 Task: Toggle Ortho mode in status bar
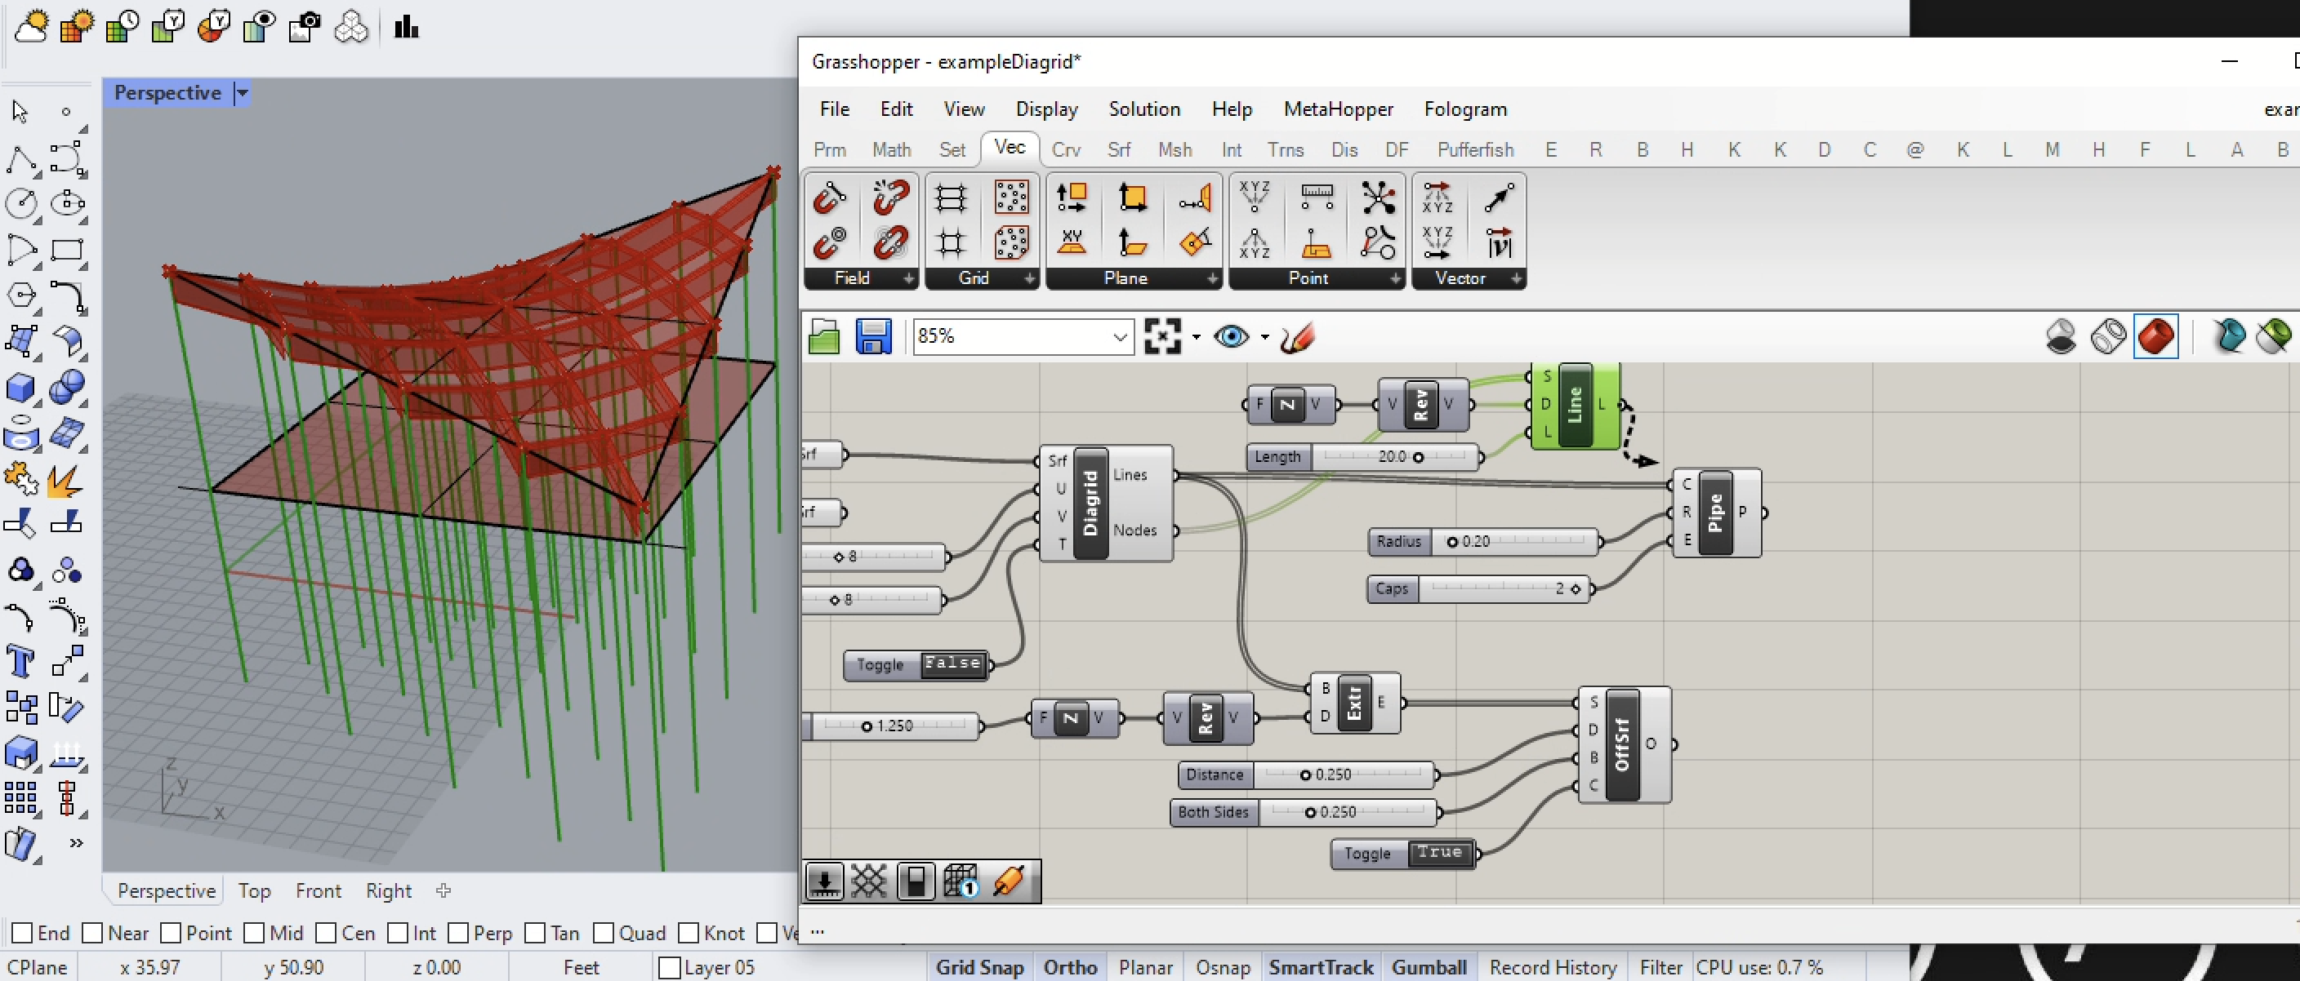[x=1070, y=968]
